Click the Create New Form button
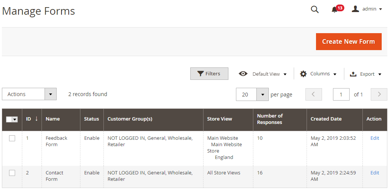Viewport: 390px width, 191px height. 348,41
